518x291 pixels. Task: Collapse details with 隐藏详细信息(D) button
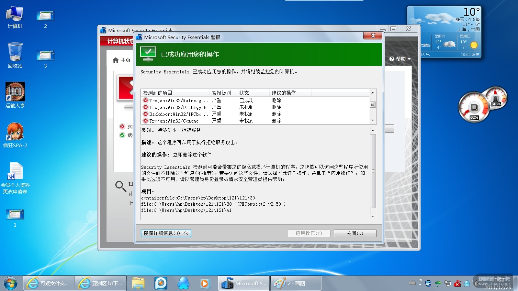coord(166,233)
